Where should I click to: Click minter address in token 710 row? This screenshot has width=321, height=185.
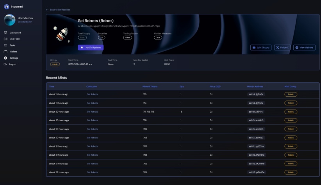pyautogui.click(x=256, y=120)
